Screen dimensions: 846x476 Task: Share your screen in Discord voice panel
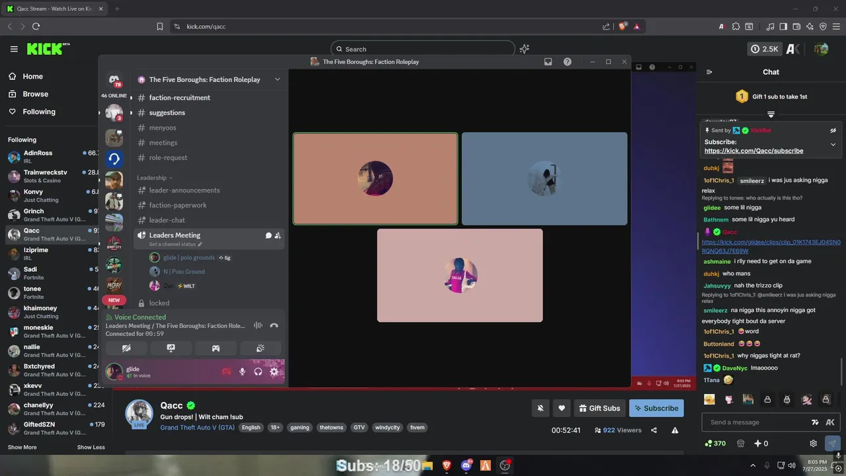pos(171,348)
